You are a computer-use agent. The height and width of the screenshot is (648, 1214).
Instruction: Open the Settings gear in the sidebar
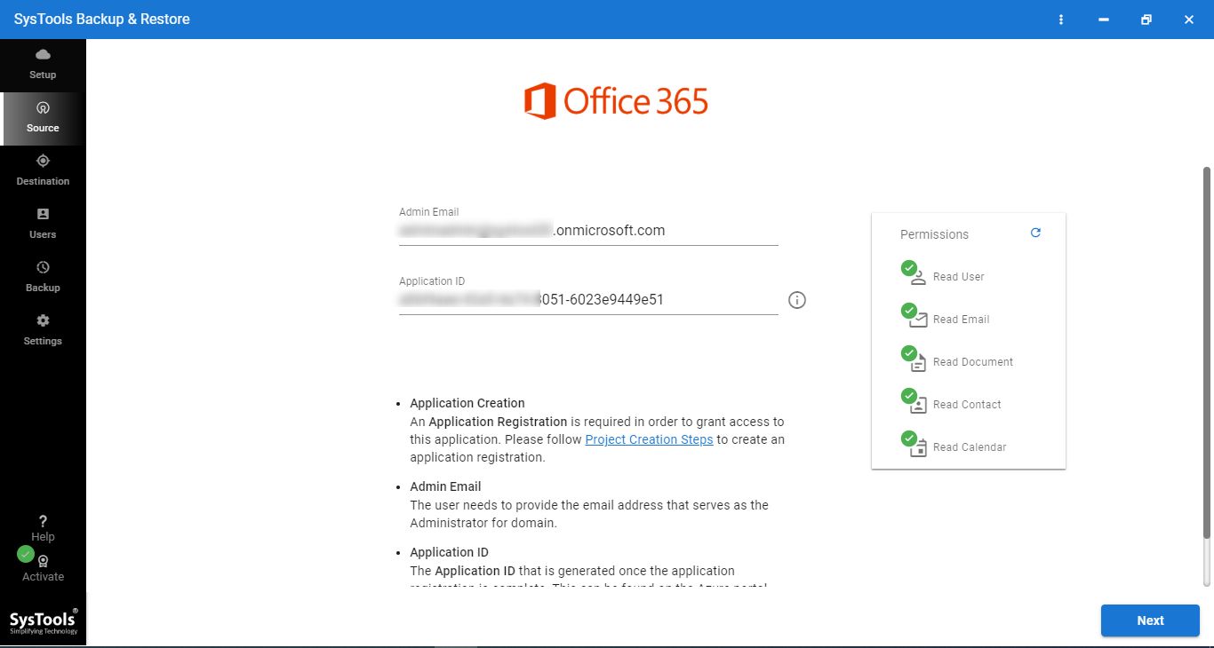tap(42, 328)
